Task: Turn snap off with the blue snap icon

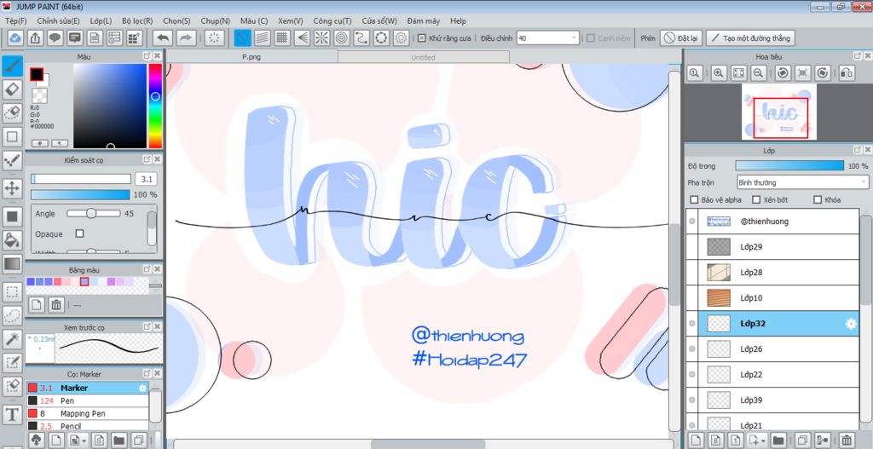Action: point(242,37)
